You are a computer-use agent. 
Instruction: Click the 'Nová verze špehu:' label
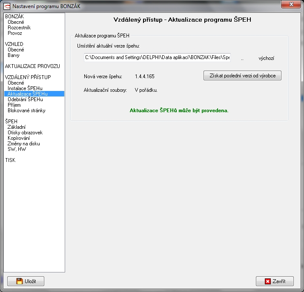coord(103,77)
